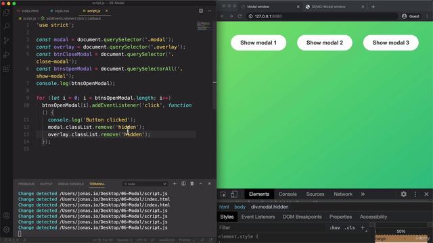This screenshot has width=433, height=243.
Task: Open the Source Control view
Action: (x=6, y=40)
